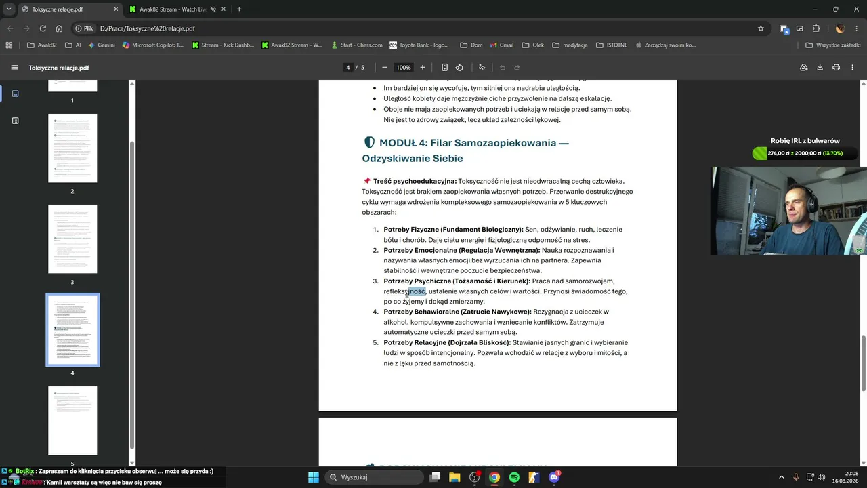
Task: Select the page 2 thumbnail
Action: [x=72, y=148]
